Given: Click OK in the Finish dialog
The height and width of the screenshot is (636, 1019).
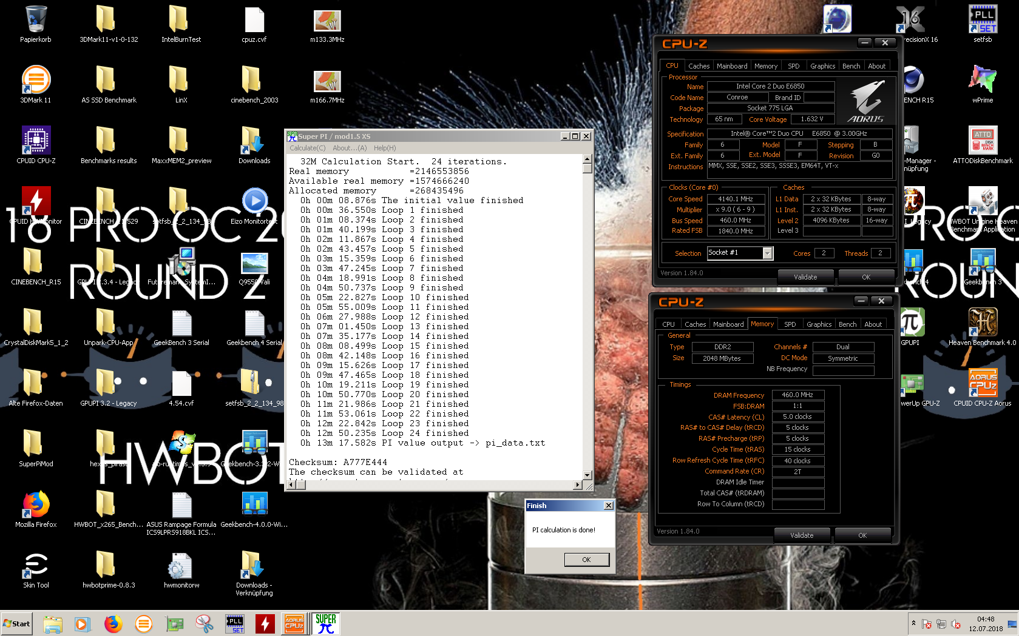Looking at the screenshot, I should pos(586,560).
